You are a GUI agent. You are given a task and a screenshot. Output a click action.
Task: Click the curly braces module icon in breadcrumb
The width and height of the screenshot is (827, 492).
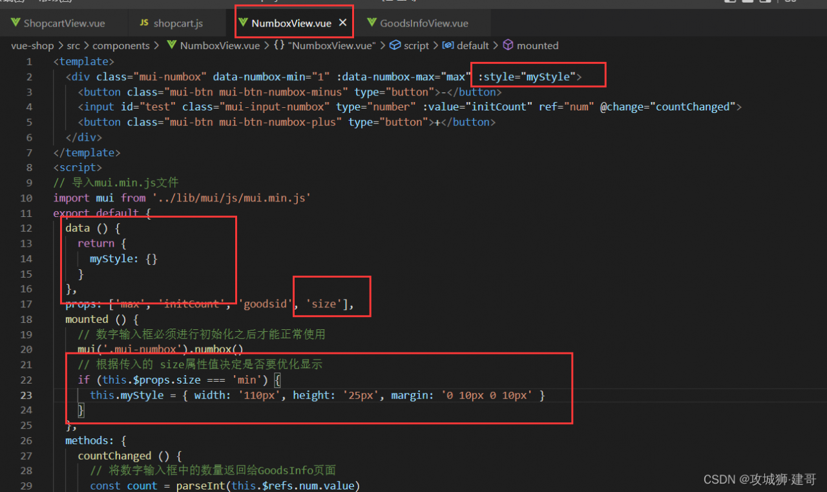coord(279,46)
